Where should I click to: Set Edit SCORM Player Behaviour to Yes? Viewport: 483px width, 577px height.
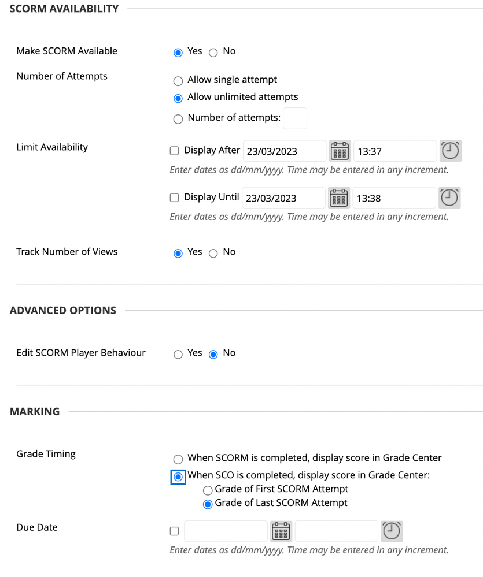(178, 354)
